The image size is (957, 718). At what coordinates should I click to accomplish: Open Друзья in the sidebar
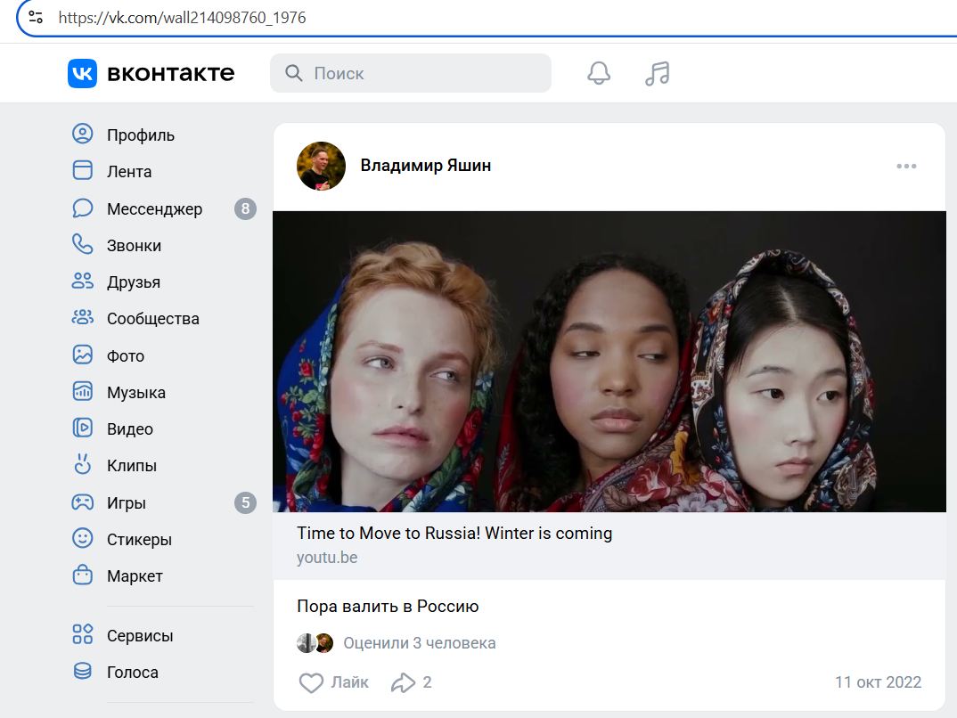click(x=133, y=282)
